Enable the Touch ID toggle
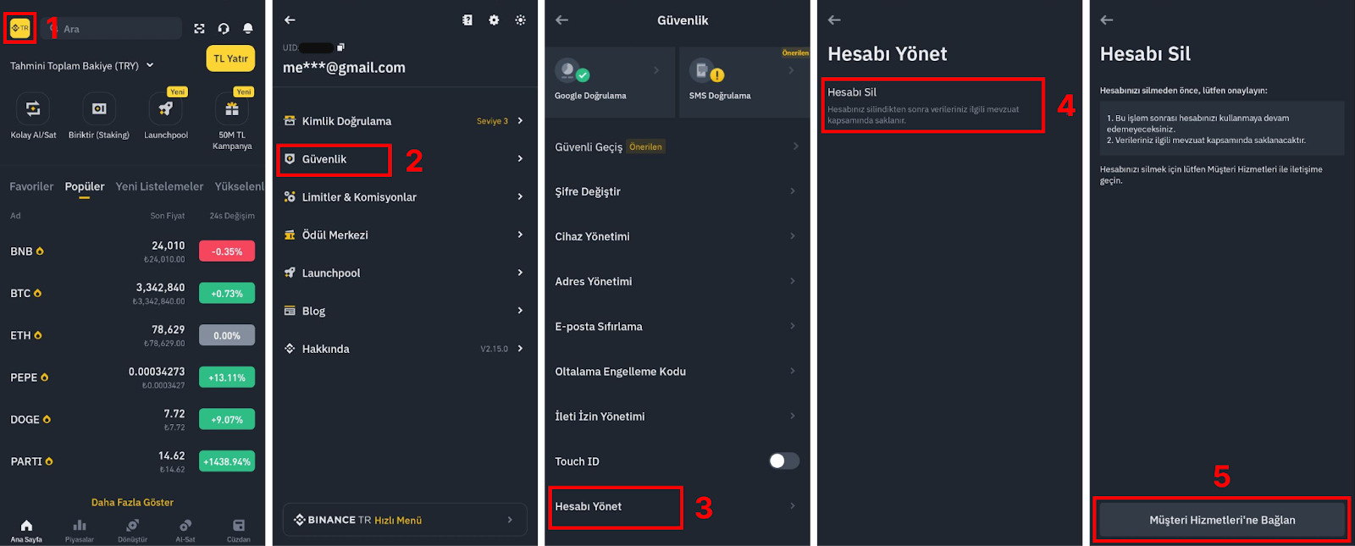The height and width of the screenshot is (546, 1355). click(x=783, y=461)
